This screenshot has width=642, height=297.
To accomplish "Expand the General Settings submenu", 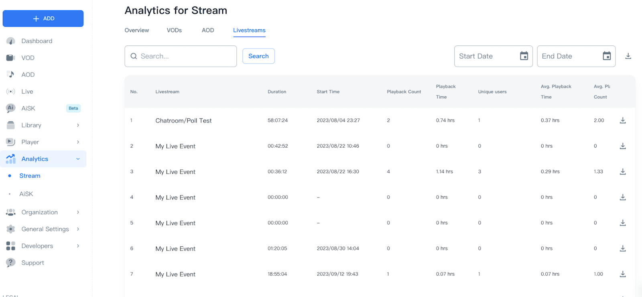I will point(78,229).
